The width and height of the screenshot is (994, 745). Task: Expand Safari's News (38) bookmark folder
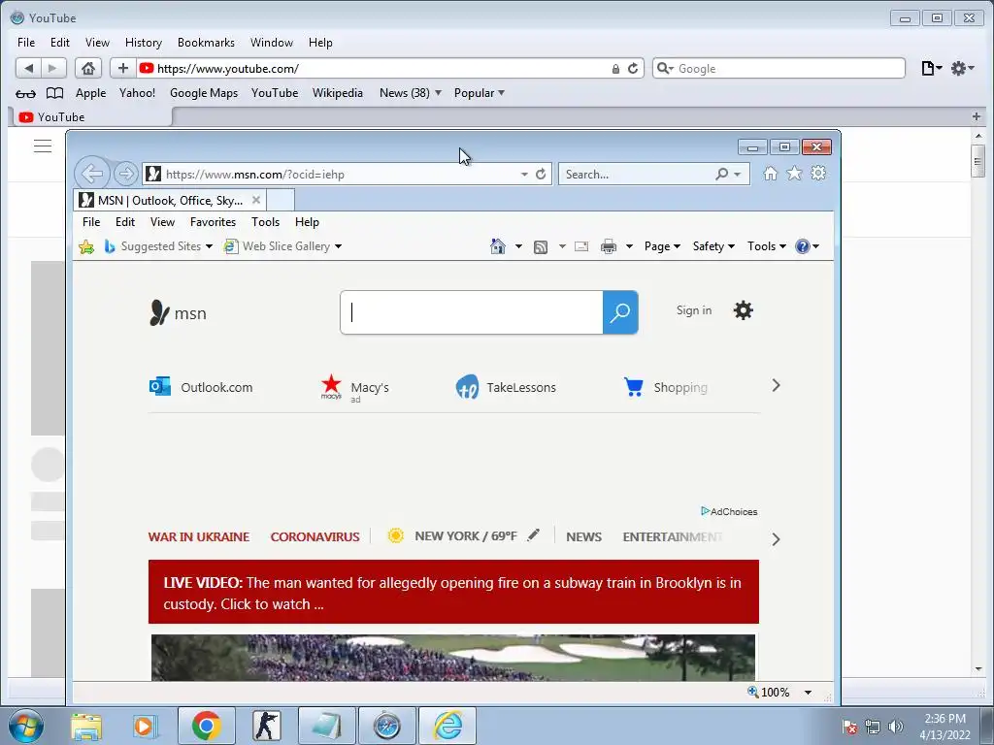(x=411, y=93)
